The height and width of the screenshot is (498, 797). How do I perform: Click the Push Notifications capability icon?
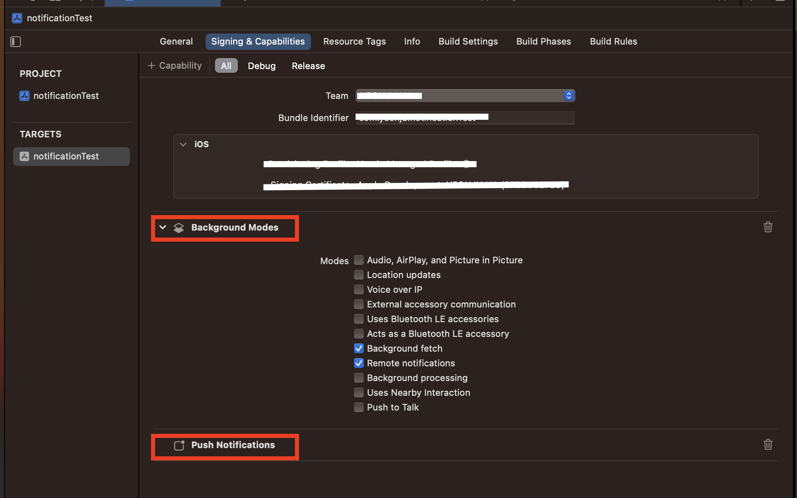point(179,445)
